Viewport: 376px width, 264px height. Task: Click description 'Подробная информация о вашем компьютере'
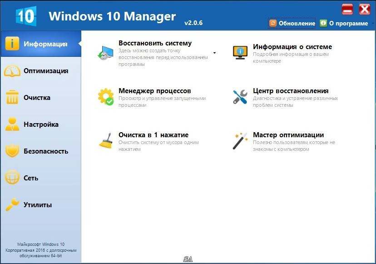click(x=291, y=58)
